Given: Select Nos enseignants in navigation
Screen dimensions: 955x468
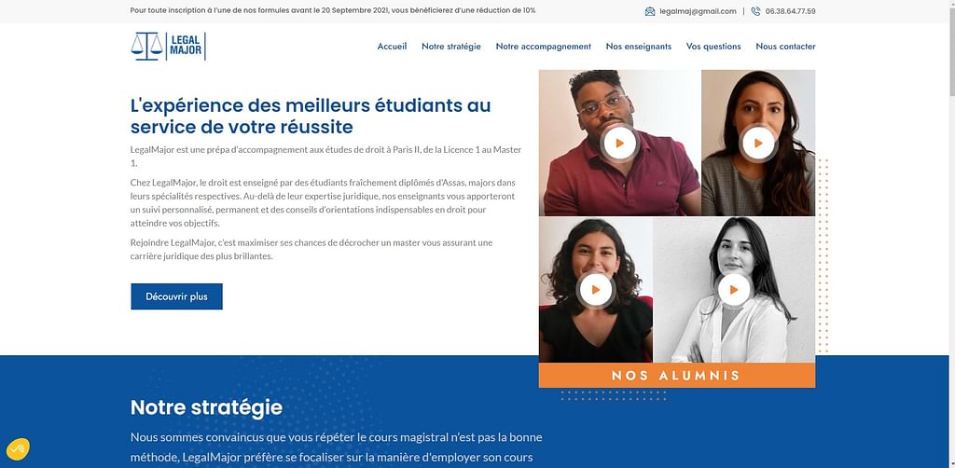Looking at the screenshot, I should coord(638,47).
